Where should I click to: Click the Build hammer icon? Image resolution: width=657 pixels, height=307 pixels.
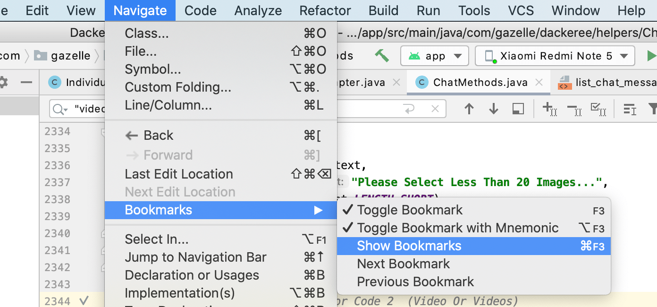382,55
